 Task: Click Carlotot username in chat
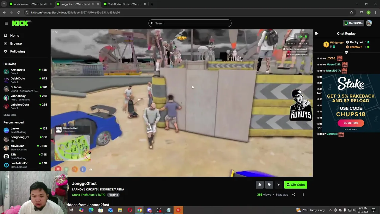pos(332,134)
